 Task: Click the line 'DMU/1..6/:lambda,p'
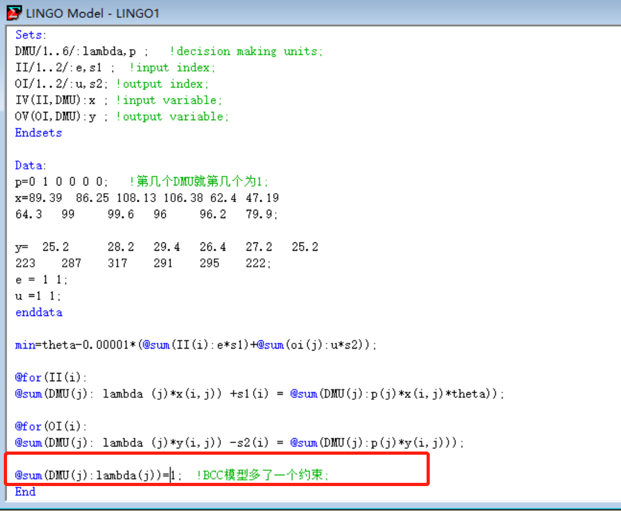coord(75,52)
